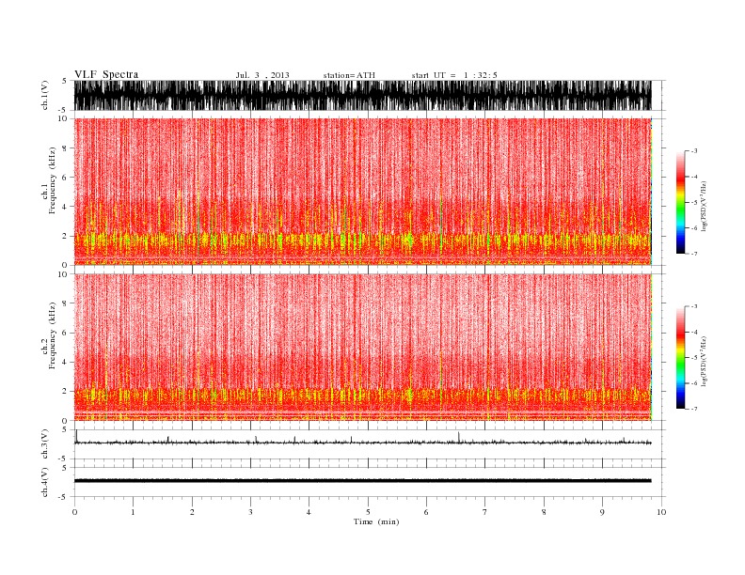Image resolution: width=745 pixels, height=575 pixels.
Task: Click time axis tick label "2"
Action: click(x=192, y=512)
